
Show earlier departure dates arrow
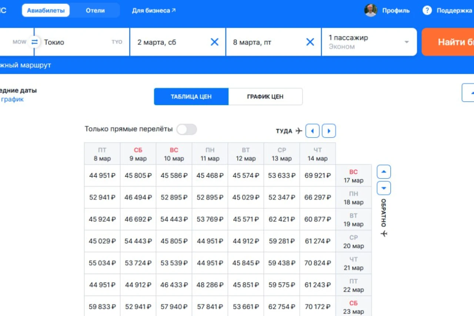click(x=312, y=131)
